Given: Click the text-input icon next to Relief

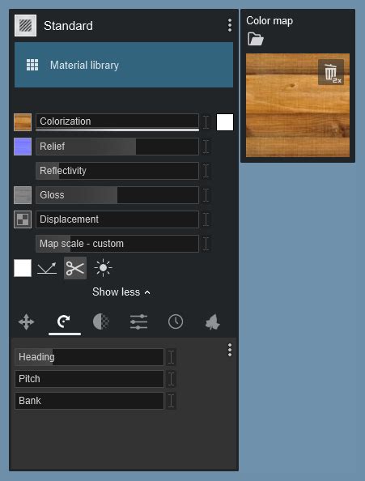Looking at the screenshot, I should [x=206, y=147].
